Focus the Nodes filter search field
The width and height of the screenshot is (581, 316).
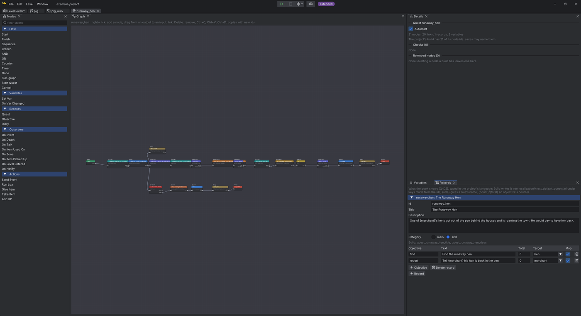click(x=34, y=23)
